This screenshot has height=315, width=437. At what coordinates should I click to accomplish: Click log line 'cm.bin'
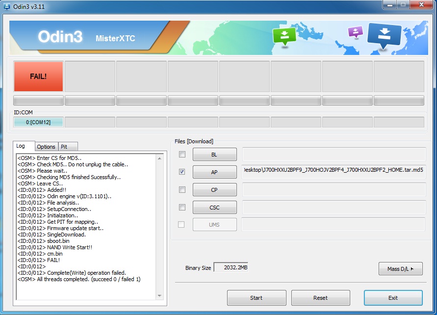click(x=40, y=254)
